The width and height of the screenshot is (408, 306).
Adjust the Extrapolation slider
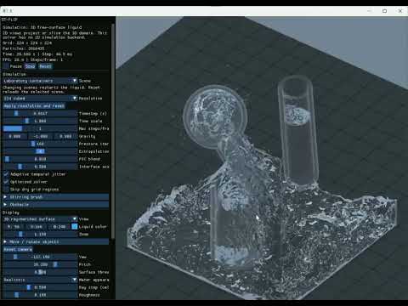40,151
